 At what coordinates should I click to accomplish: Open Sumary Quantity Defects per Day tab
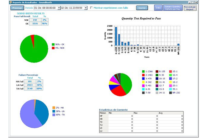173,8
